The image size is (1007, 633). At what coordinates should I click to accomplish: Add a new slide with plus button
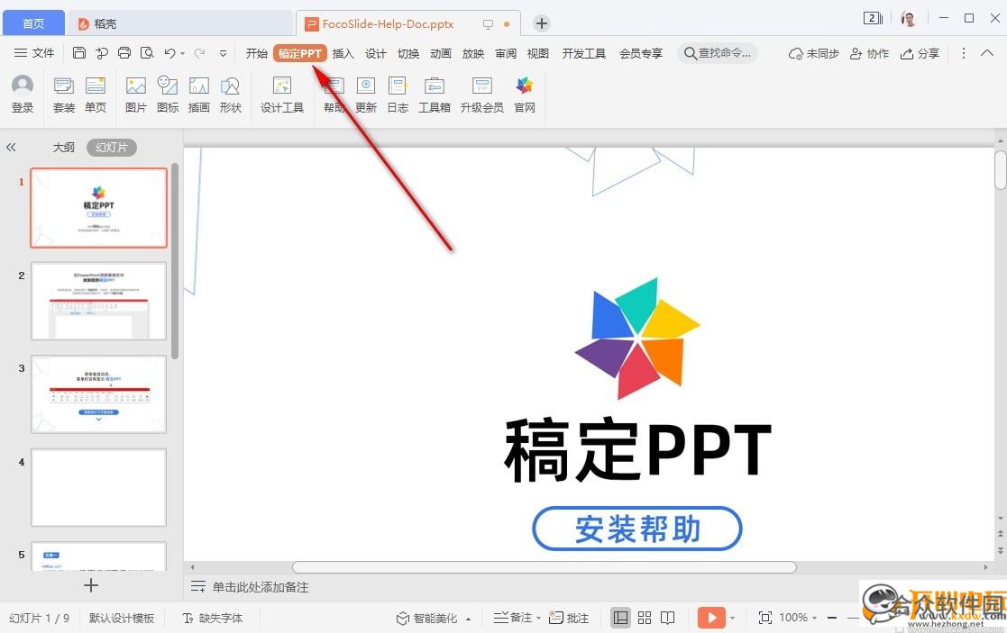[91, 585]
